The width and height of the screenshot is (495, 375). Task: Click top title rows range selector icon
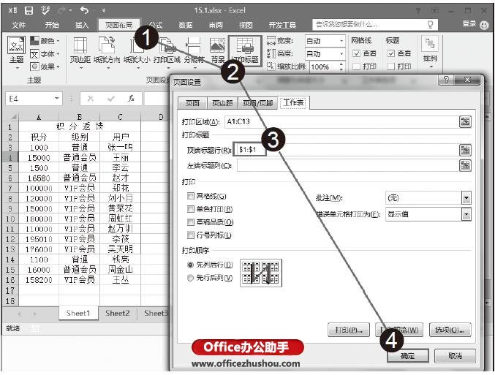[465, 150]
